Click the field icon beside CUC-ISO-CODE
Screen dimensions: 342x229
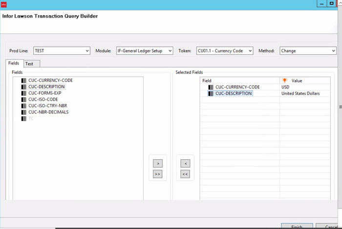point(23,99)
